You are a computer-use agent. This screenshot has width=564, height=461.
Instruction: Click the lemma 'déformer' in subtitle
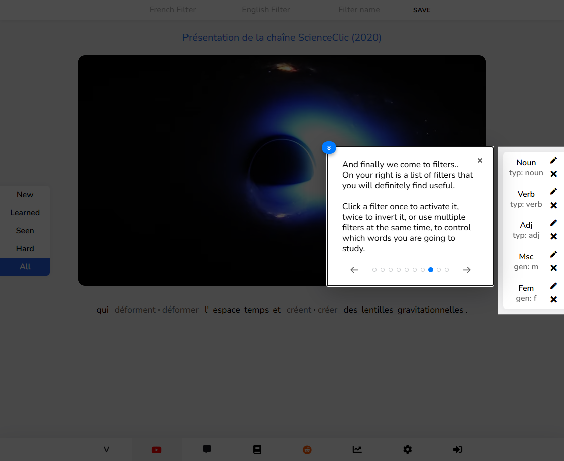tap(180, 310)
